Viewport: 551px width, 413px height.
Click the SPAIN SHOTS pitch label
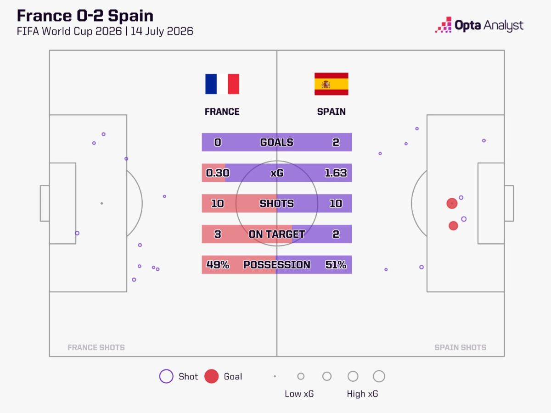pos(460,347)
